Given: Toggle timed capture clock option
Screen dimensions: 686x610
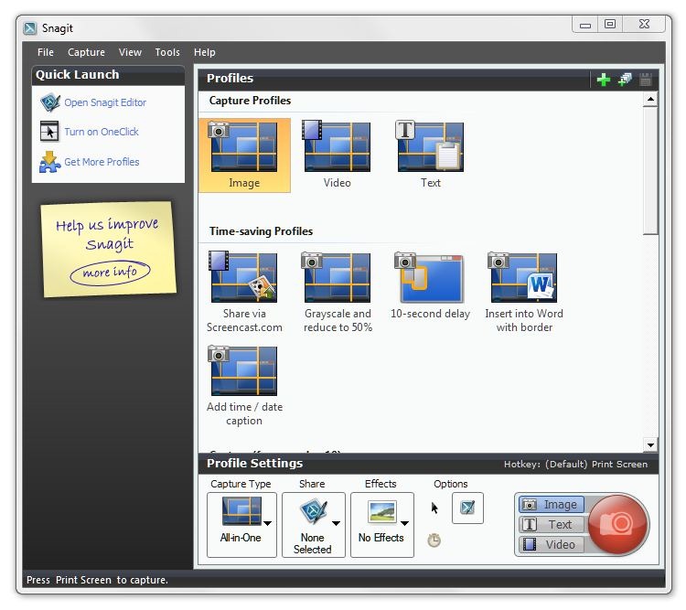Looking at the screenshot, I should coord(434,540).
